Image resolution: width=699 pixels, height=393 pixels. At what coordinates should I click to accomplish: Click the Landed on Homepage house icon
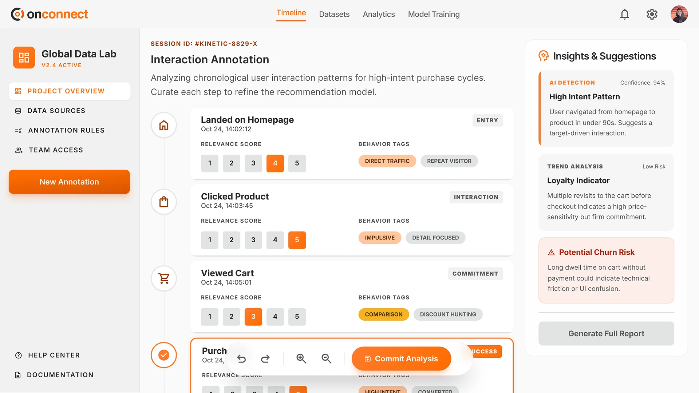[x=164, y=125]
